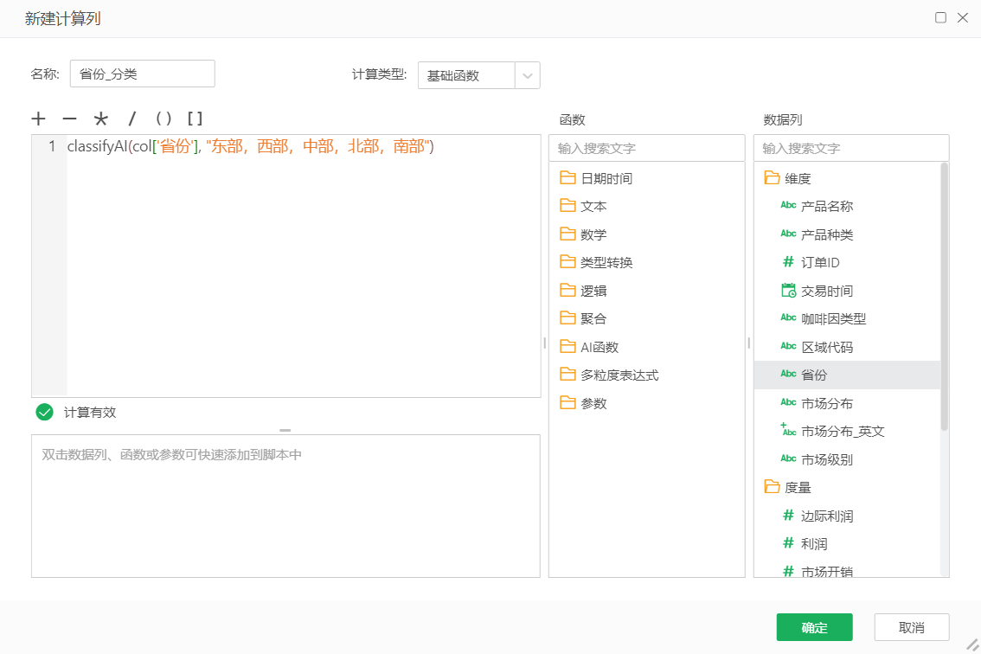981x654 pixels.
Task: Click the 确定 confirm button
Action: coord(814,627)
